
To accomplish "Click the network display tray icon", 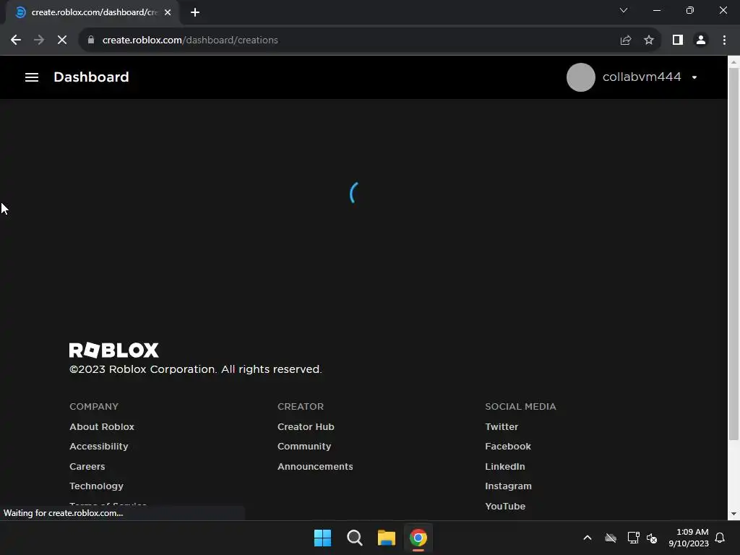I will pos(633,538).
